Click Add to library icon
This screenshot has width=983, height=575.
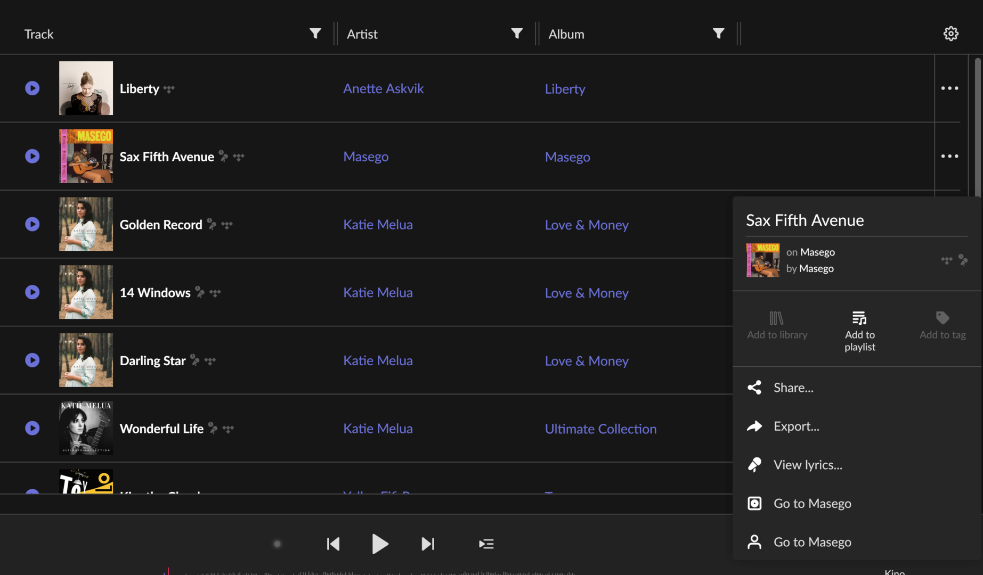(776, 318)
